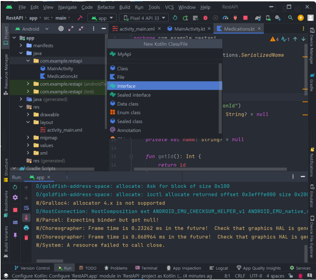This screenshot has height=280, width=316.
Task: Toggle the Resource Manager side button
Action: (x=6, y=74)
